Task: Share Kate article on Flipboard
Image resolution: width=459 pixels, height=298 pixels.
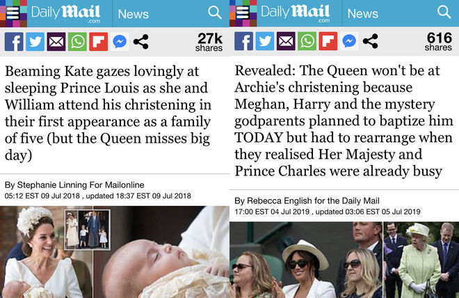Action: 98,42
